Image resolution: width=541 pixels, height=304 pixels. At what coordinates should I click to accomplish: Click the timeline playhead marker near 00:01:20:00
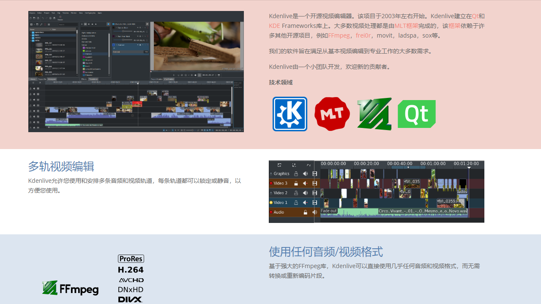point(469,168)
